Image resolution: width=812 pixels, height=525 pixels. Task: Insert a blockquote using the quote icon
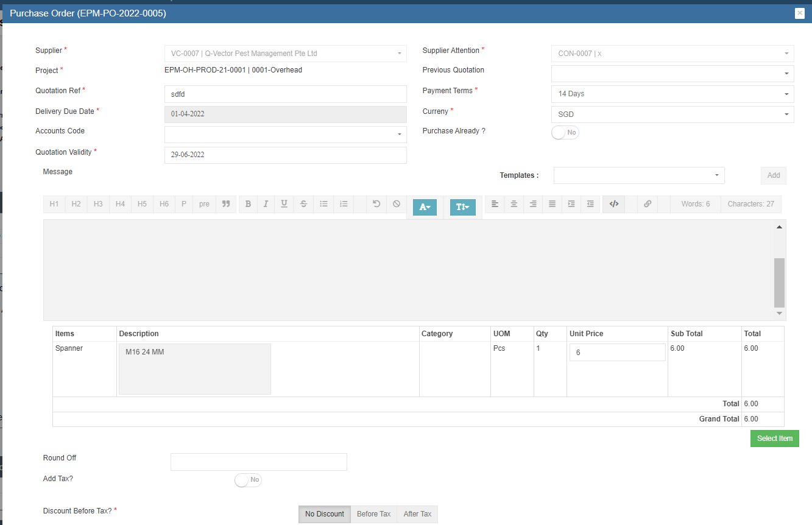225,204
